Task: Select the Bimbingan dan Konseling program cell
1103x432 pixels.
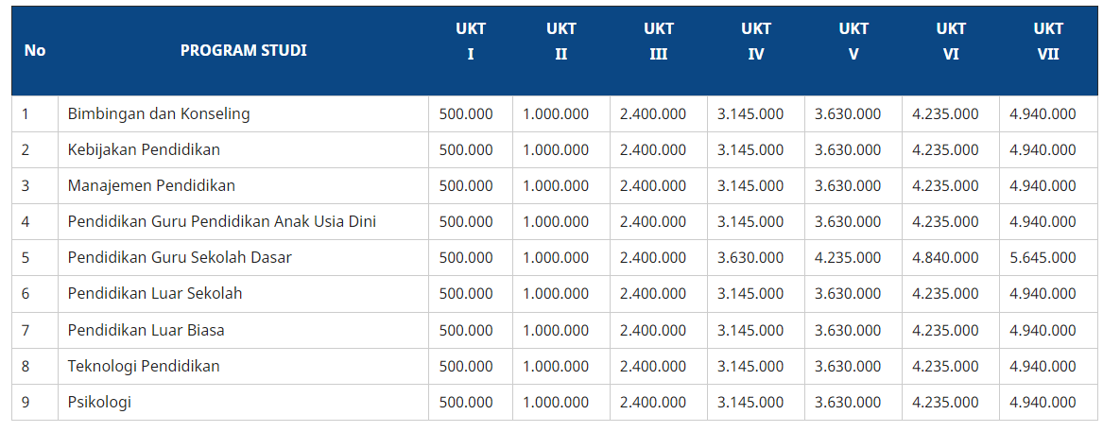Action: pyautogui.click(x=159, y=114)
